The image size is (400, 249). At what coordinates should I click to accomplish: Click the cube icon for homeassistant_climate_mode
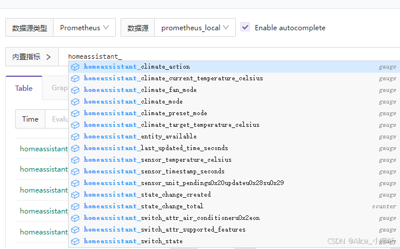click(75, 102)
